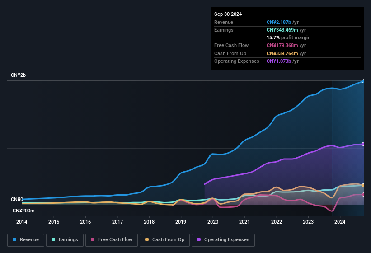
Task: Toggle the Cash From Op legend button
Action: (x=164, y=240)
